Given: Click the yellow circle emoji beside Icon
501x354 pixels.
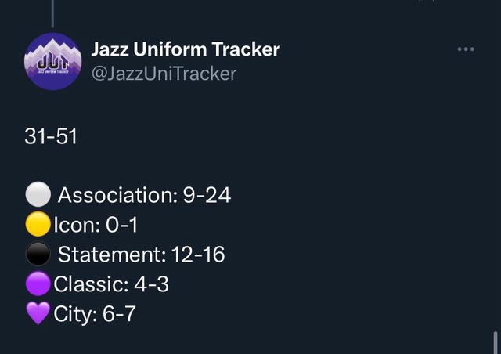Looking at the screenshot, I should (x=38, y=225).
